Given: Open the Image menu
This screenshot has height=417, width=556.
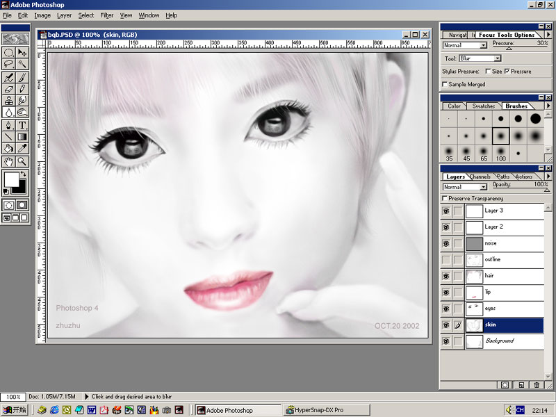Looking at the screenshot, I should tap(42, 15).
